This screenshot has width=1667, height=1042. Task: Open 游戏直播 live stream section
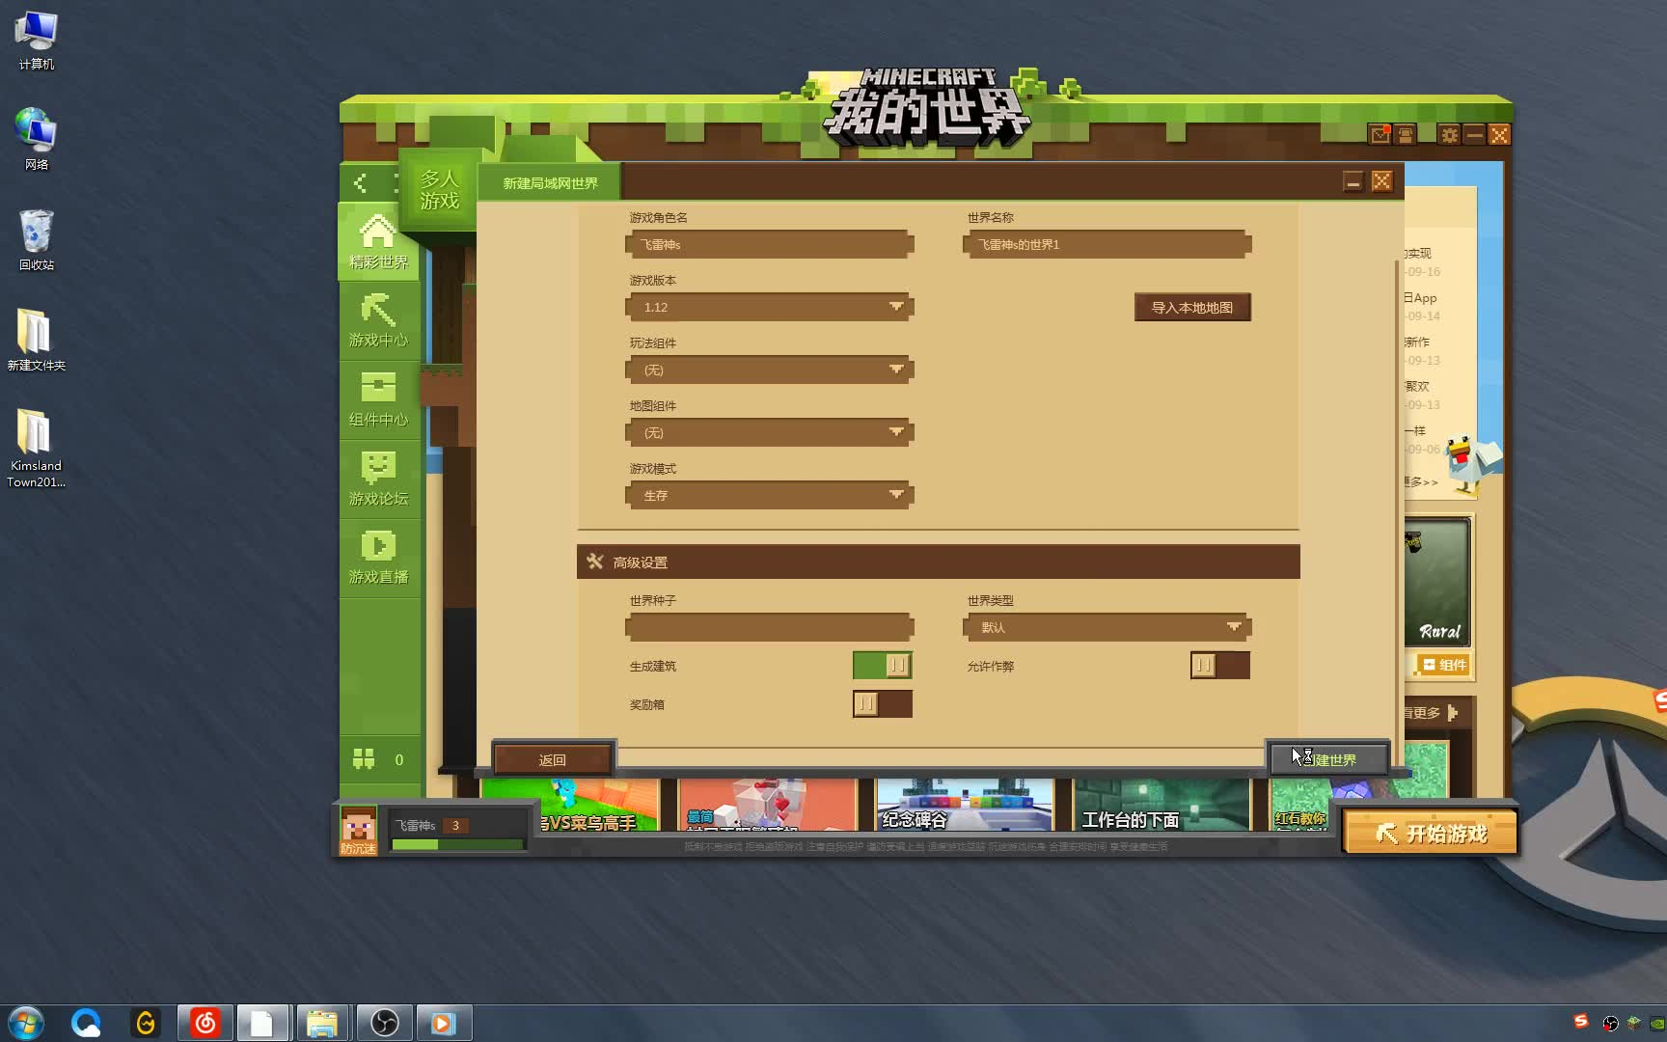378,558
